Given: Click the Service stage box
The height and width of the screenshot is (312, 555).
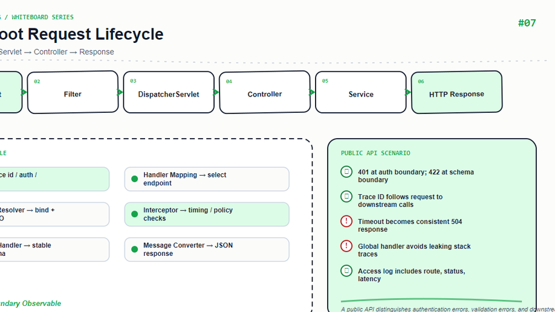Looking at the screenshot, I should (361, 92).
